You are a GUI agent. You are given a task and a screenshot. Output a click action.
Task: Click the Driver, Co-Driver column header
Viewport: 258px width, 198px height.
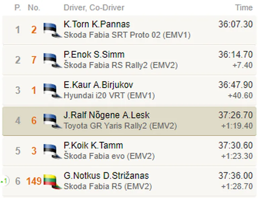pyautogui.click(x=94, y=8)
